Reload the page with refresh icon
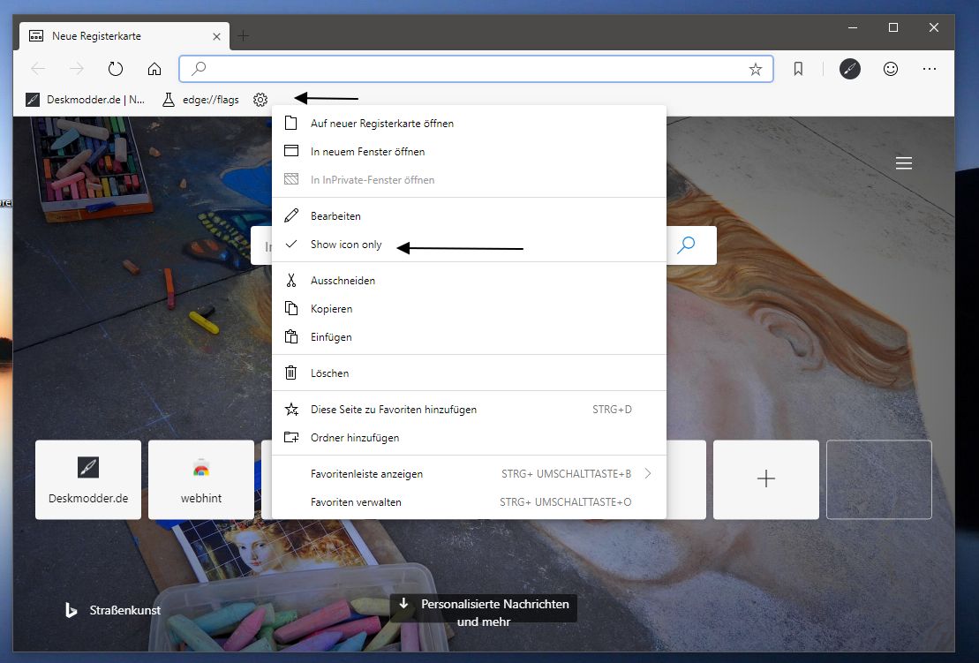 116,69
